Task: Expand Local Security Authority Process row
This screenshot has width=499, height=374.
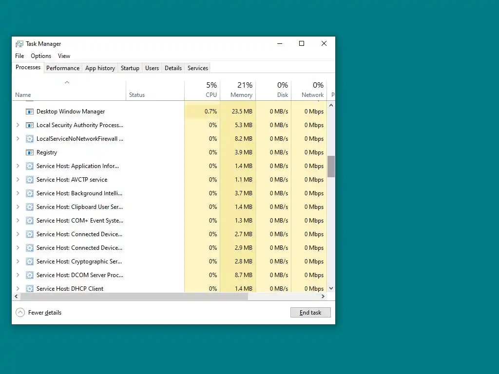Action: 18,125
